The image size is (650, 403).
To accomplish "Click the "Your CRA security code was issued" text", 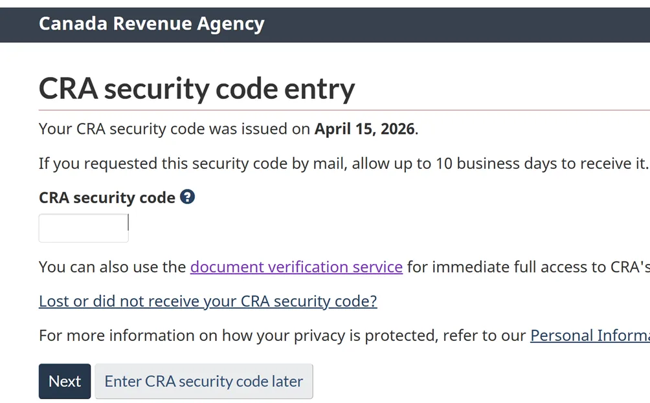I will (x=175, y=129).
